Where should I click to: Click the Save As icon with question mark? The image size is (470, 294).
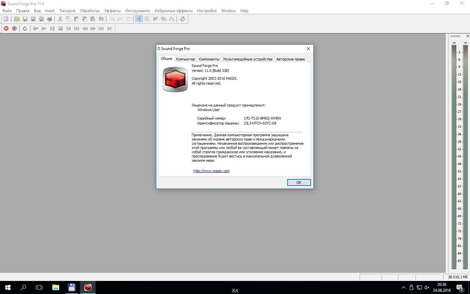(33, 19)
